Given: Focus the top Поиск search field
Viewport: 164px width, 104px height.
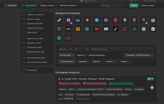Looking at the screenshot, I should (x=113, y=5).
